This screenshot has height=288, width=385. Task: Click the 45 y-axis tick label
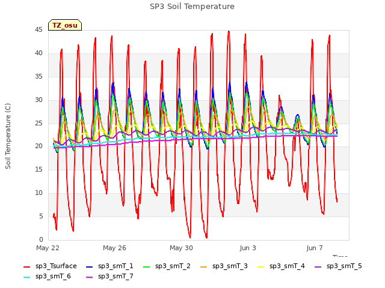tap(38, 30)
